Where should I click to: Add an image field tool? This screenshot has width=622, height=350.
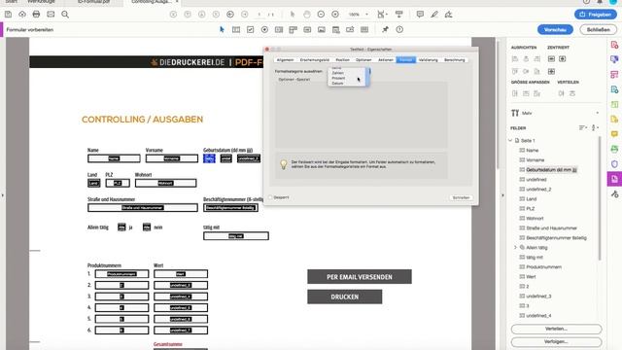(322, 29)
